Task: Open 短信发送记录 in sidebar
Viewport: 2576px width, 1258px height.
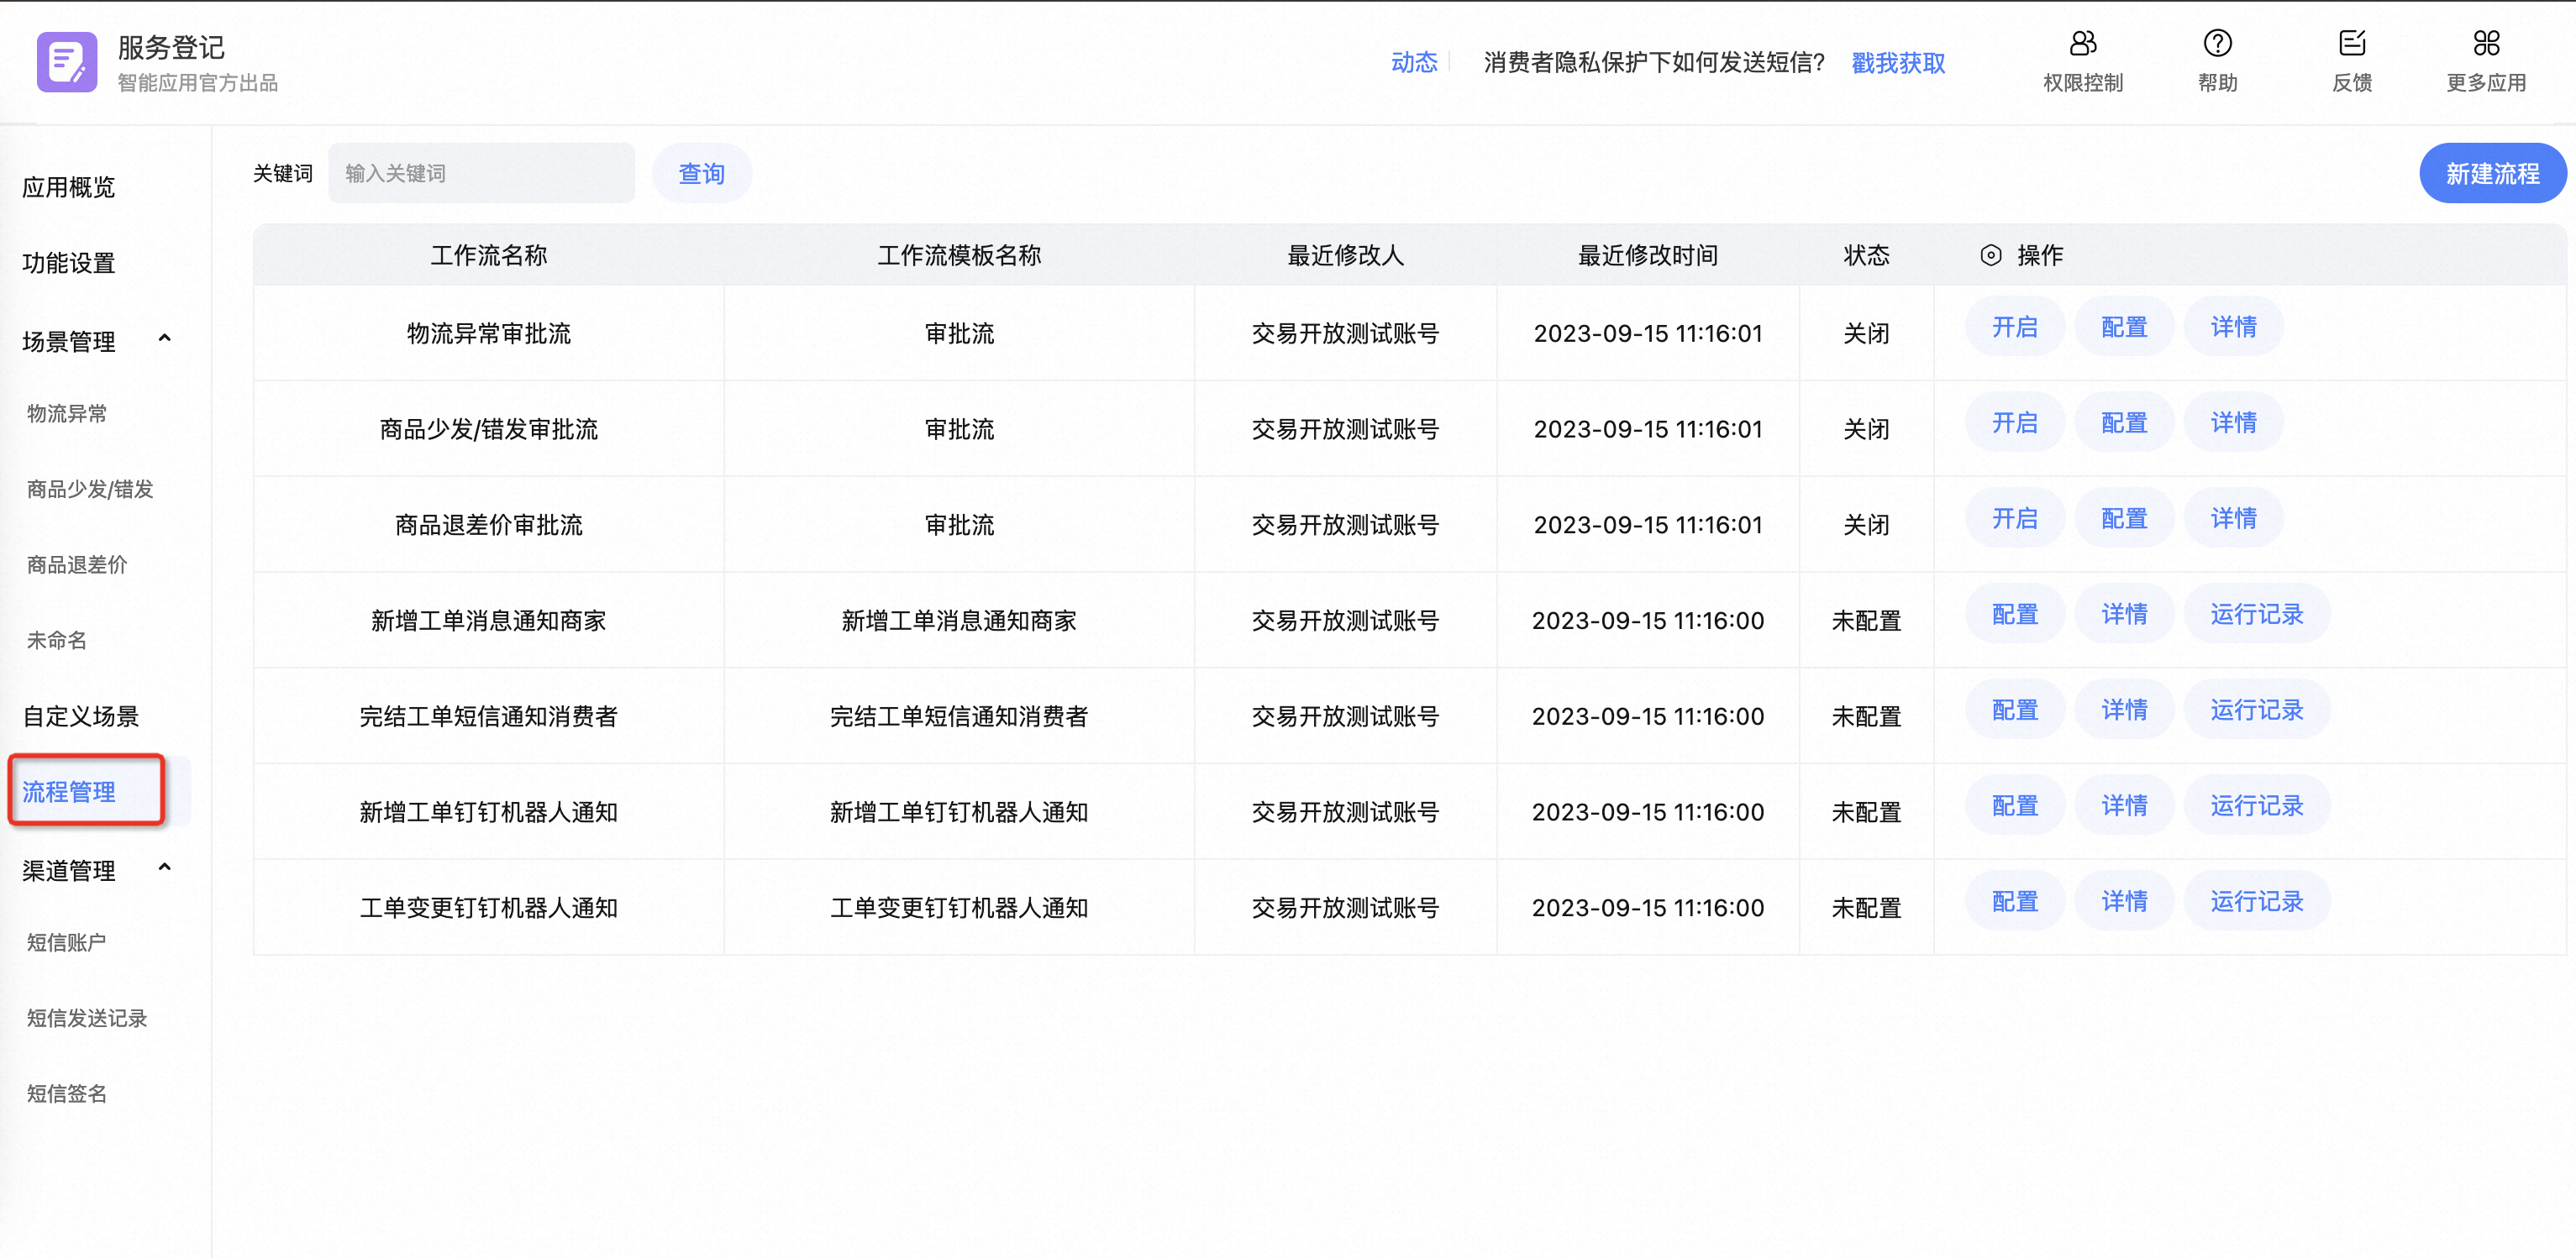Action: click(x=87, y=1018)
